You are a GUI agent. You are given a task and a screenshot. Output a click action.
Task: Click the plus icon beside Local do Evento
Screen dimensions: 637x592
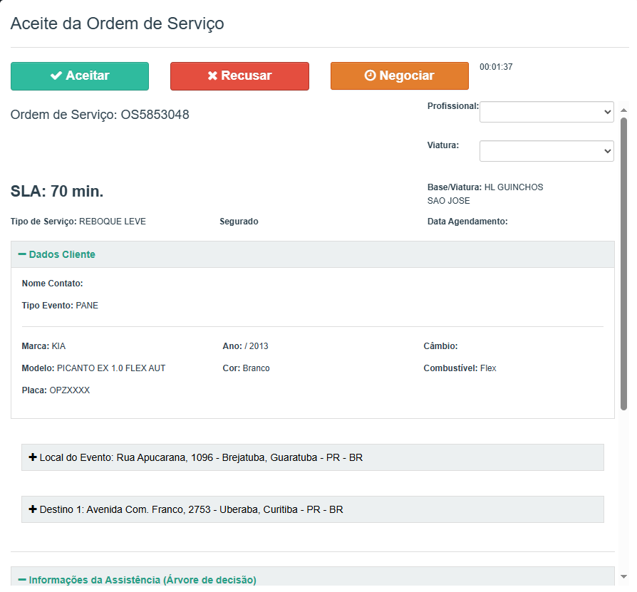(x=32, y=457)
